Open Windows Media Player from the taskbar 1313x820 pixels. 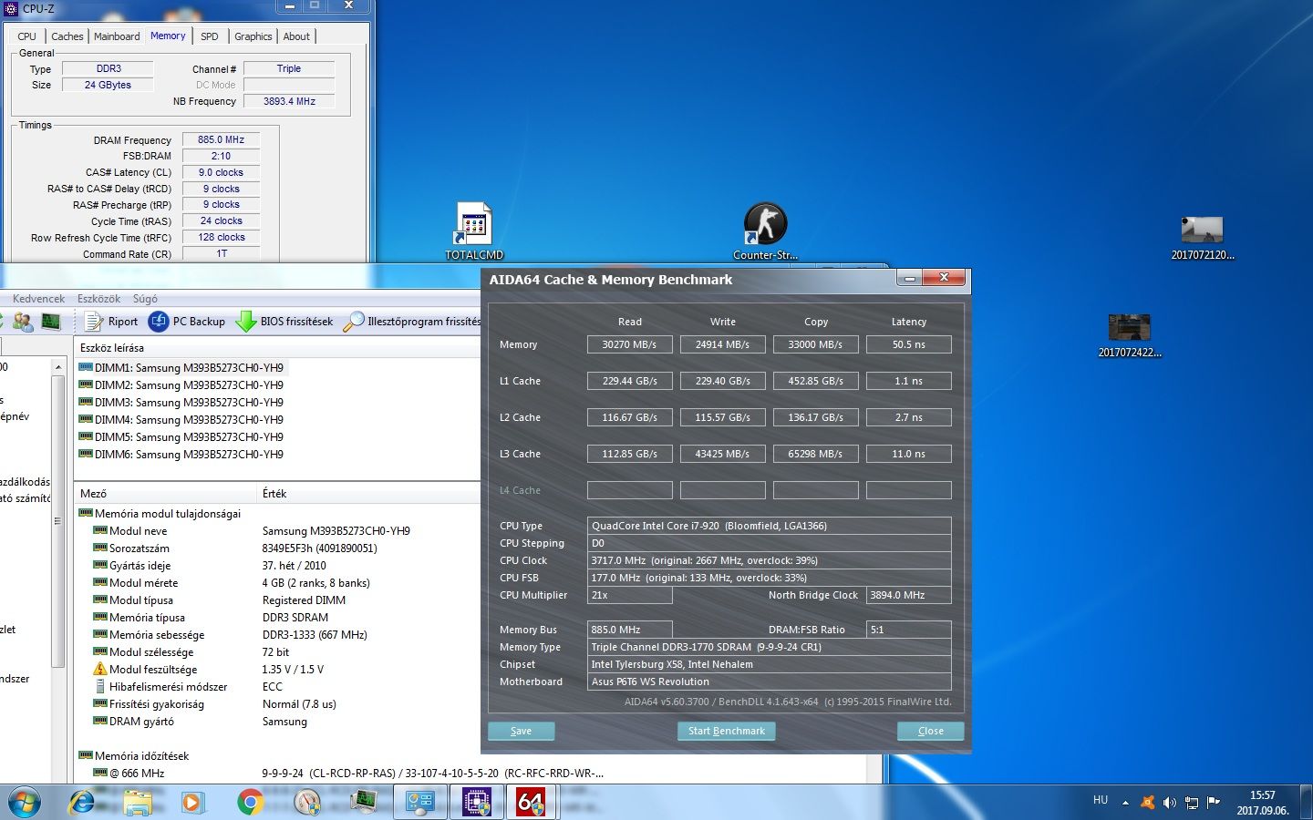193,803
